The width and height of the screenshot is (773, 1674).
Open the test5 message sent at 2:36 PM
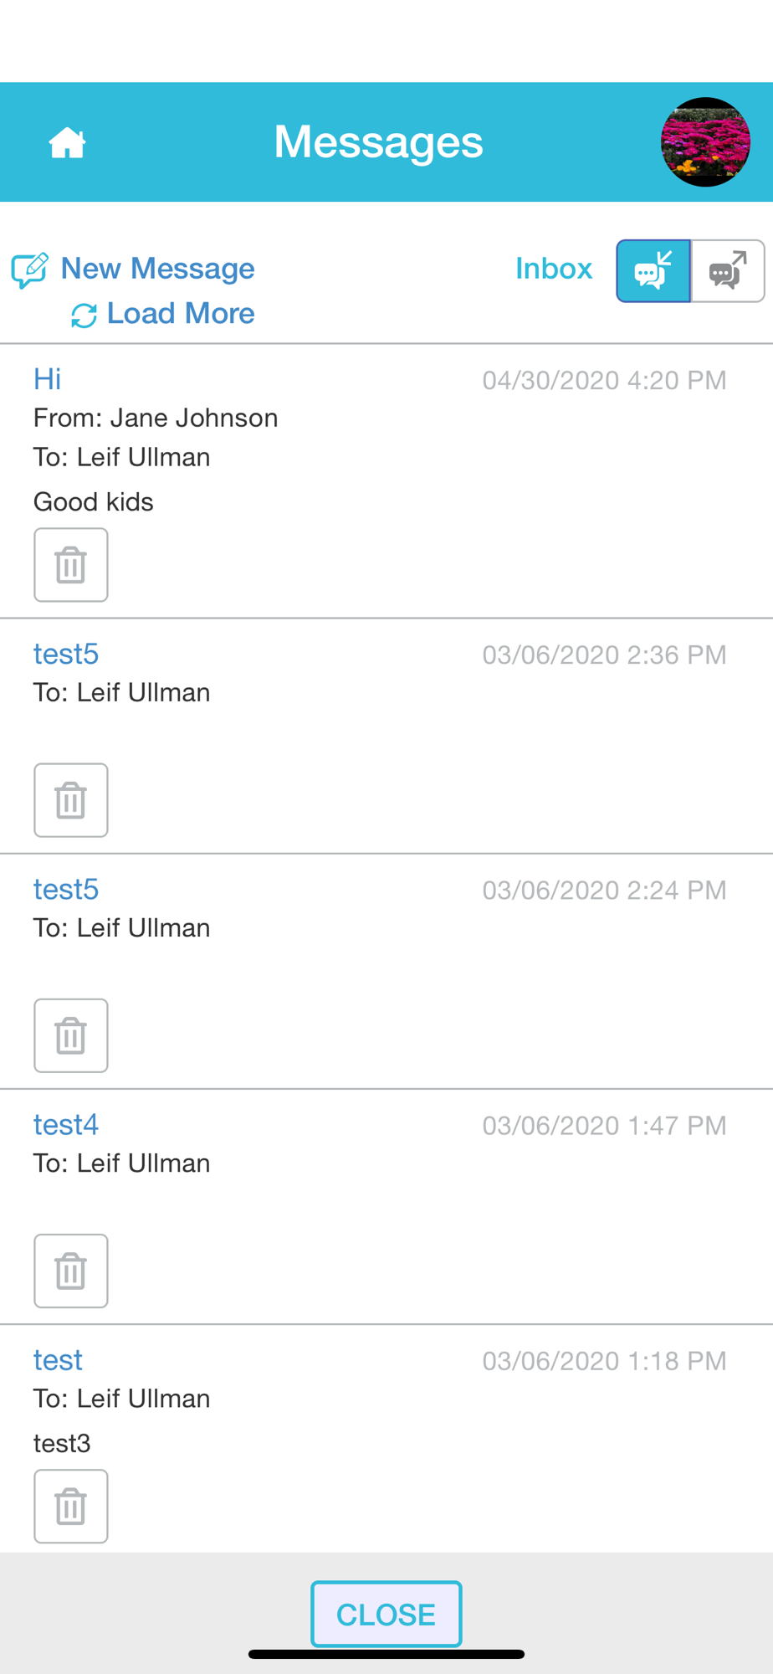(66, 654)
